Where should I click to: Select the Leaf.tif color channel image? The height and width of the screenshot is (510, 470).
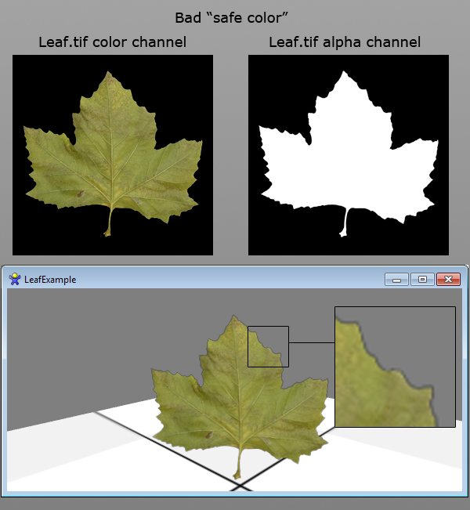pyautogui.click(x=113, y=154)
